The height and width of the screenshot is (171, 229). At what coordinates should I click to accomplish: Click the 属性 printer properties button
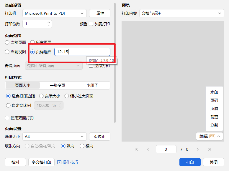click(x=100, y=13)
